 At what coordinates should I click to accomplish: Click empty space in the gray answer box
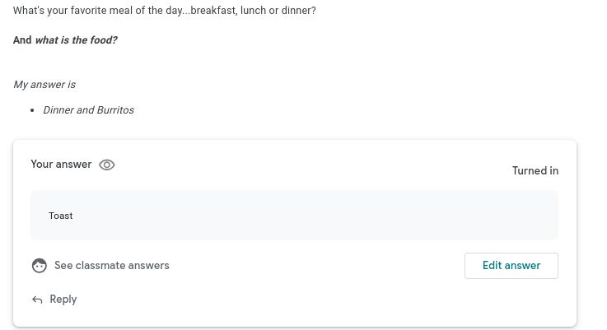tap(329, 216)
